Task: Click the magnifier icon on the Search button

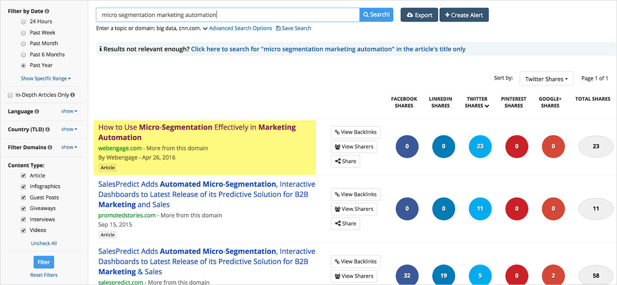Action: (366, 15)
